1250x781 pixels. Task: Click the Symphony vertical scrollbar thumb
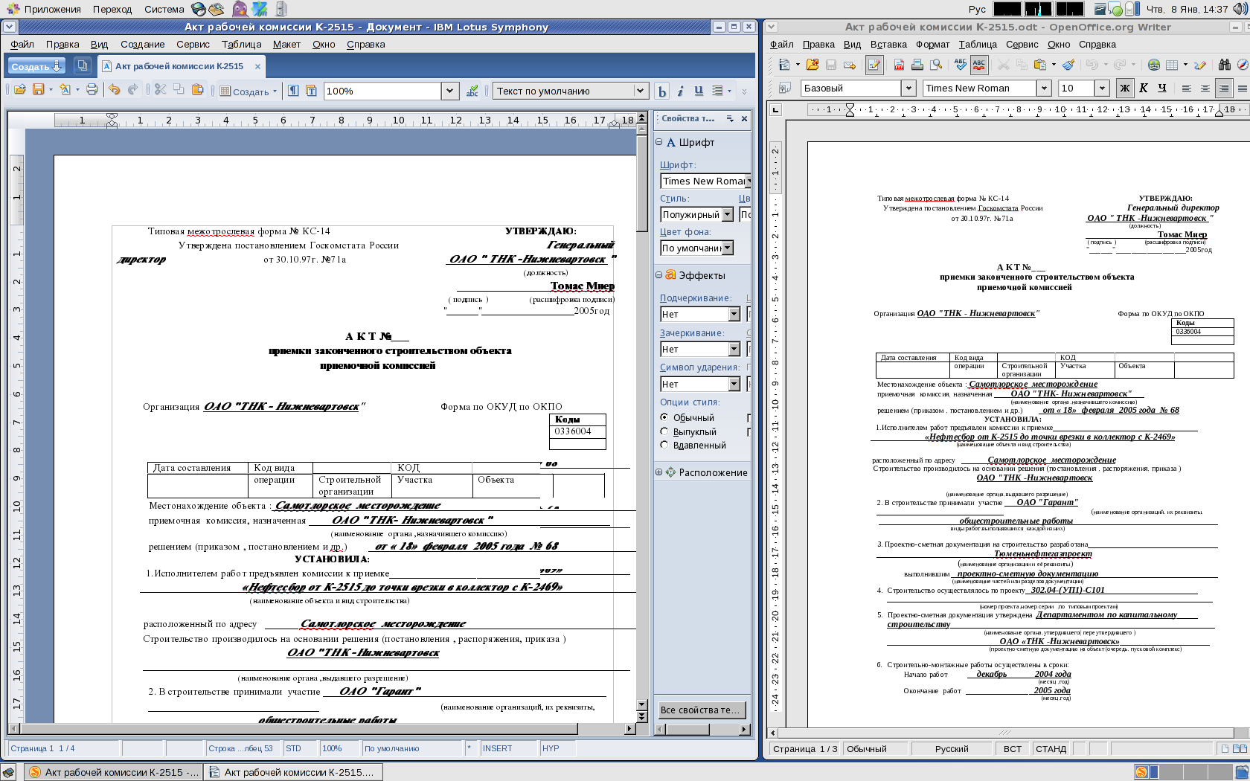[642, 183]
